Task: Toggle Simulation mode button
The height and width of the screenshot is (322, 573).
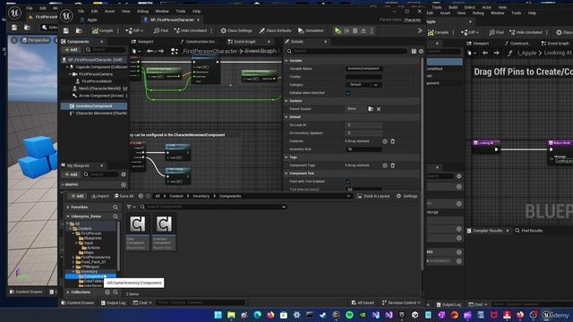Action: pyautogui.click(x=311, y=30)
